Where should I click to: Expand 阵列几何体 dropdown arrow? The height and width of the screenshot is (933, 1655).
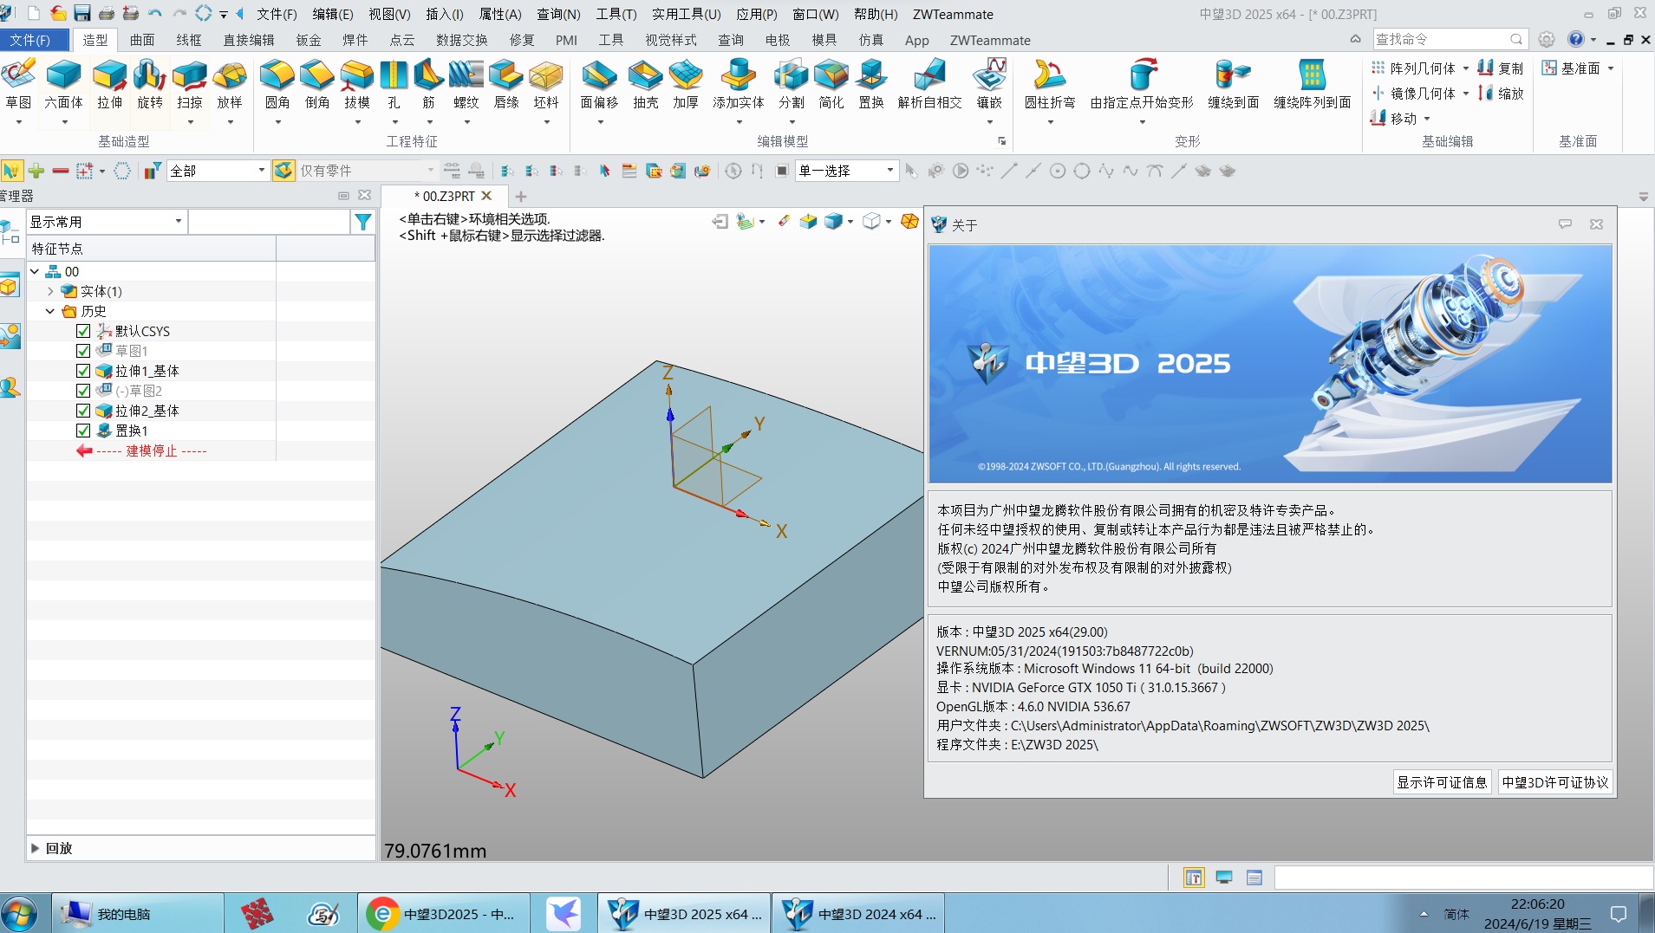coord(1466,68)
